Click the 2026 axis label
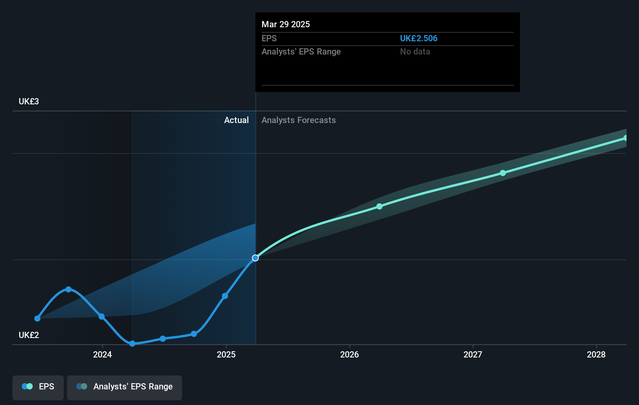This screenshot has height=405, width=639. pos(349,355)
